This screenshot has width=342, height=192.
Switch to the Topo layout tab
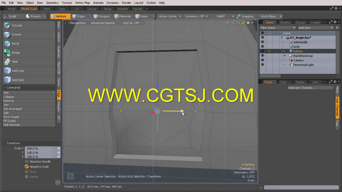[x=62, y=9]
